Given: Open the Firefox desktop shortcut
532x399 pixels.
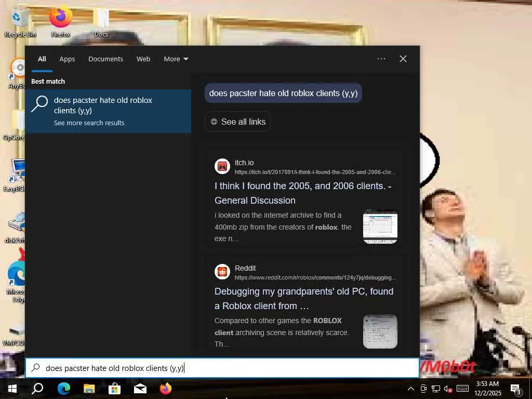Looking at the screenshot, I should pyautogui.click(x=60, y=22).
